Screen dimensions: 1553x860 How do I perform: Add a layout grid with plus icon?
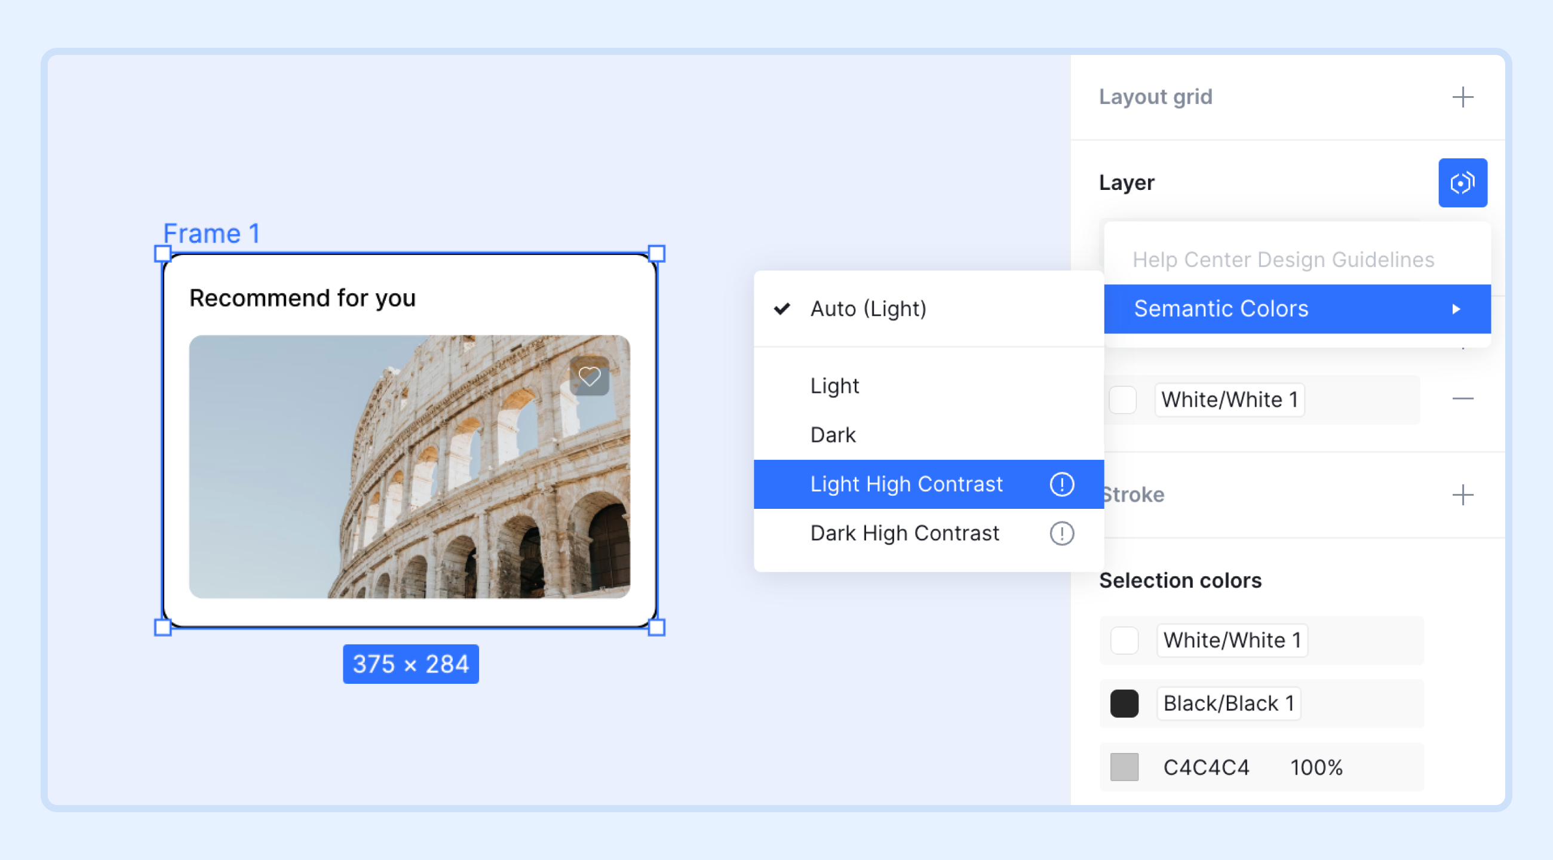pyautogui.click(x=1462, y=97)
